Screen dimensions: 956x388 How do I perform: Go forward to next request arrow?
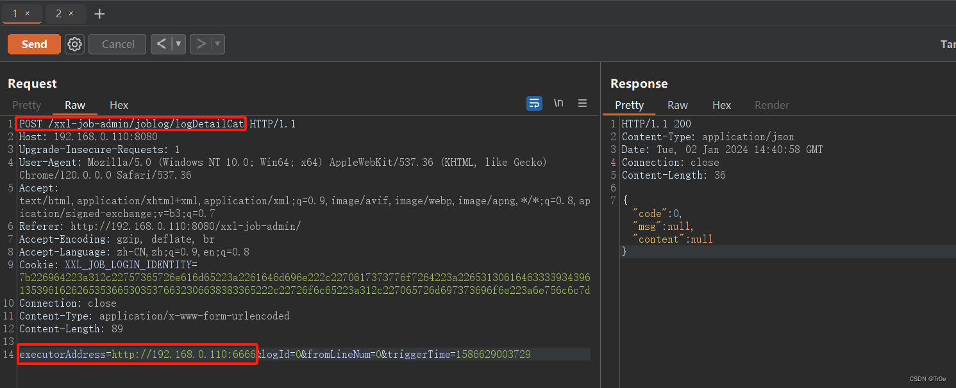click(201, 44)
